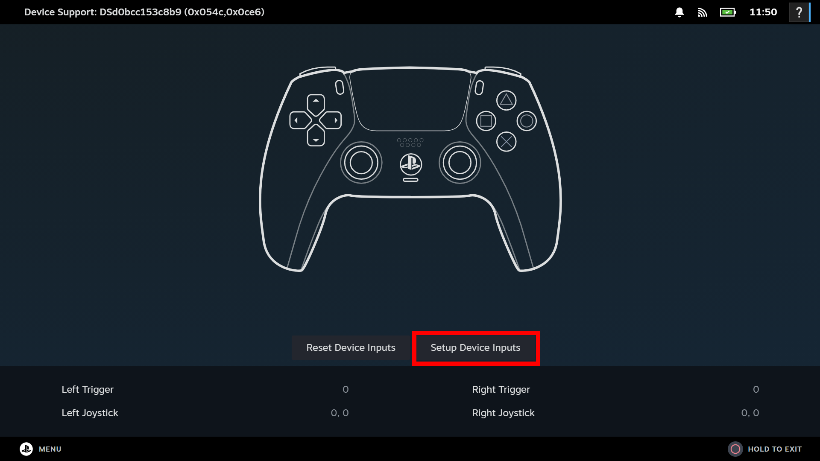Click the Setup Device Inputs button
Viewport: 820px width, 461px height.
(x=476, y=347)
